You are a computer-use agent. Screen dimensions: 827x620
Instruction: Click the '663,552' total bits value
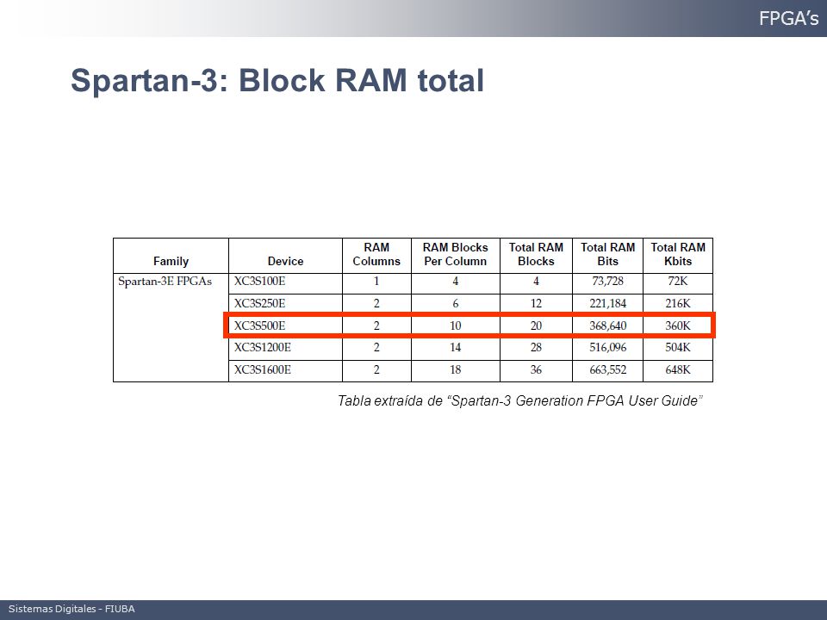pos(607,369)
